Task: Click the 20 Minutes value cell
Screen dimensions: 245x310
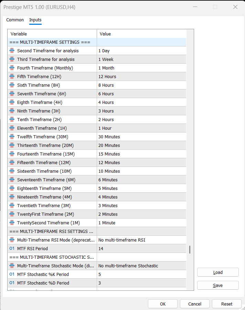Action: (141, 145)
